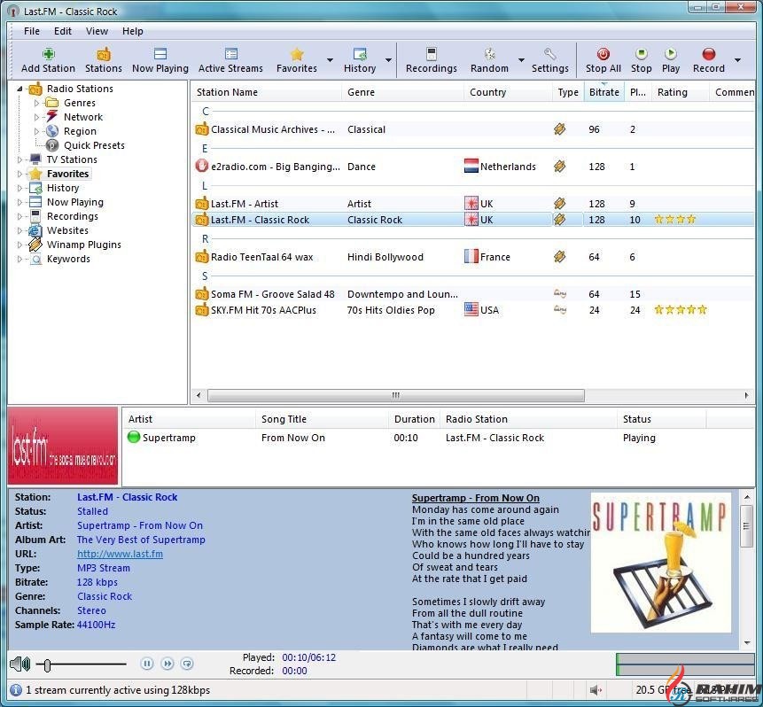Click the Supertramp album art image
This screenshot has width=763, height=707.
pyautogui.click(x=661, y=563)
